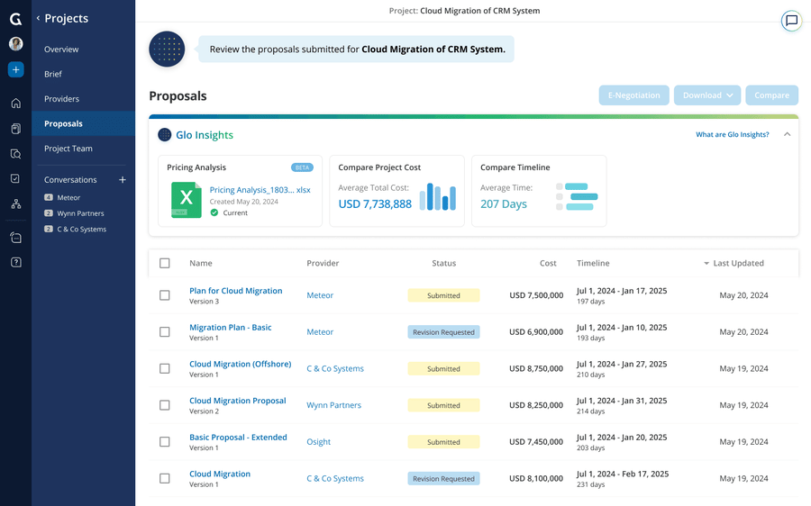Click the checklist task icon in sidebar

16,178
